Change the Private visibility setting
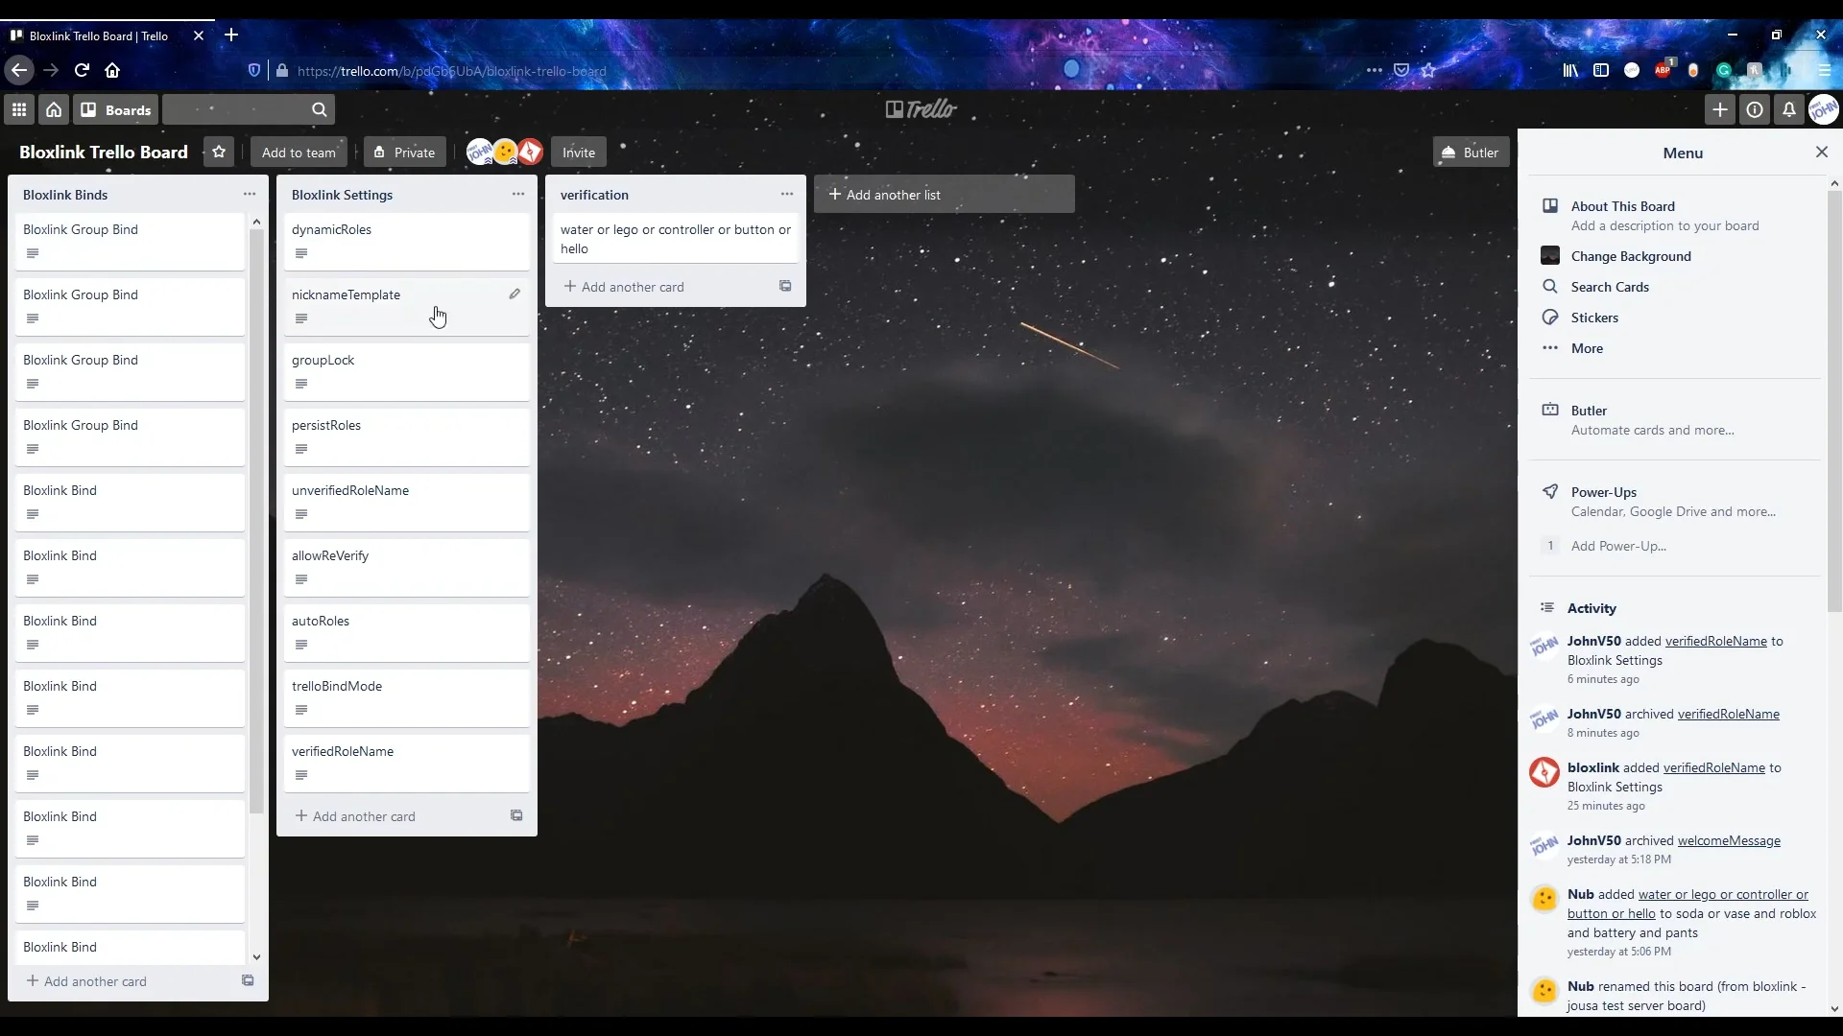1843x1036 pixels. click(x=404, y=153)
